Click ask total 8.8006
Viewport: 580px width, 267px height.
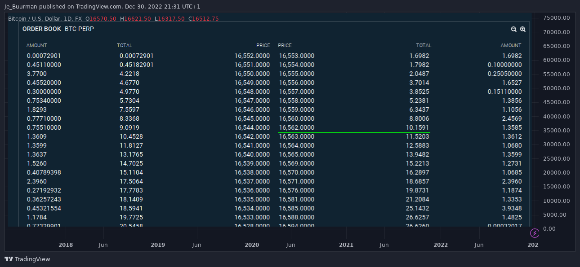click(419, 118)
